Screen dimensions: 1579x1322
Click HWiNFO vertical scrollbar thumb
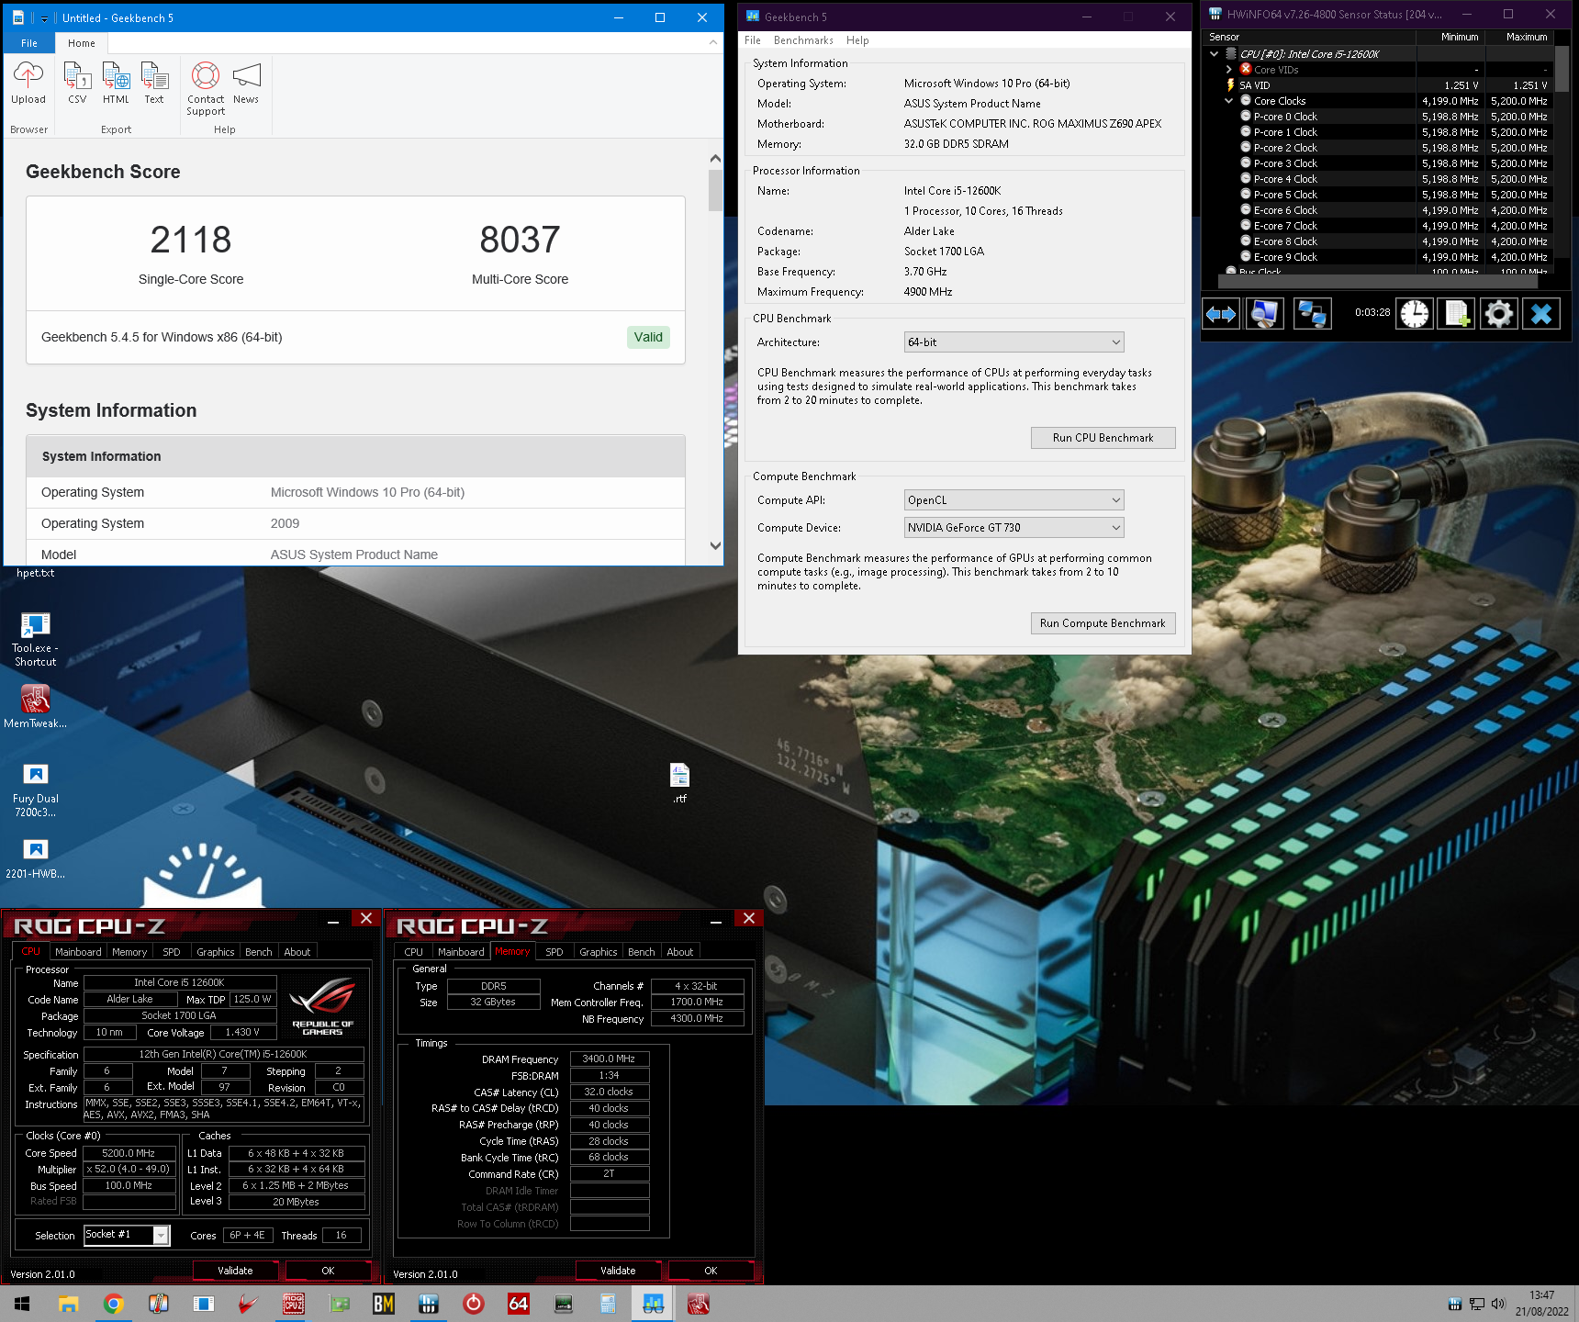click(x=1562, y=70)
